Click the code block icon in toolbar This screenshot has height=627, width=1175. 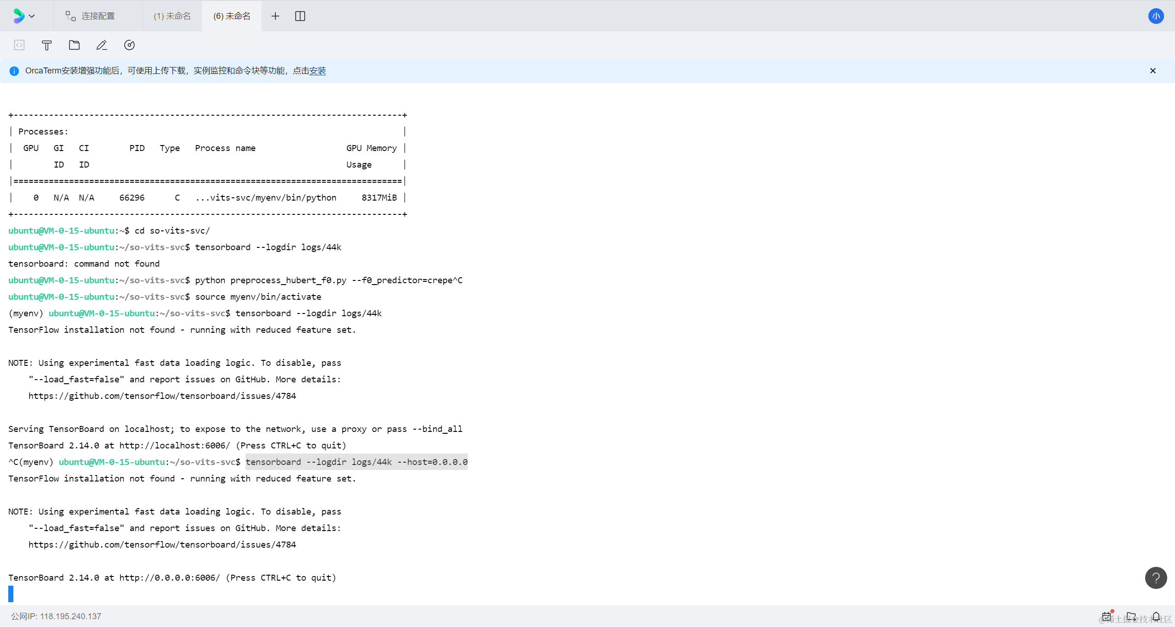tap(19, 45)
